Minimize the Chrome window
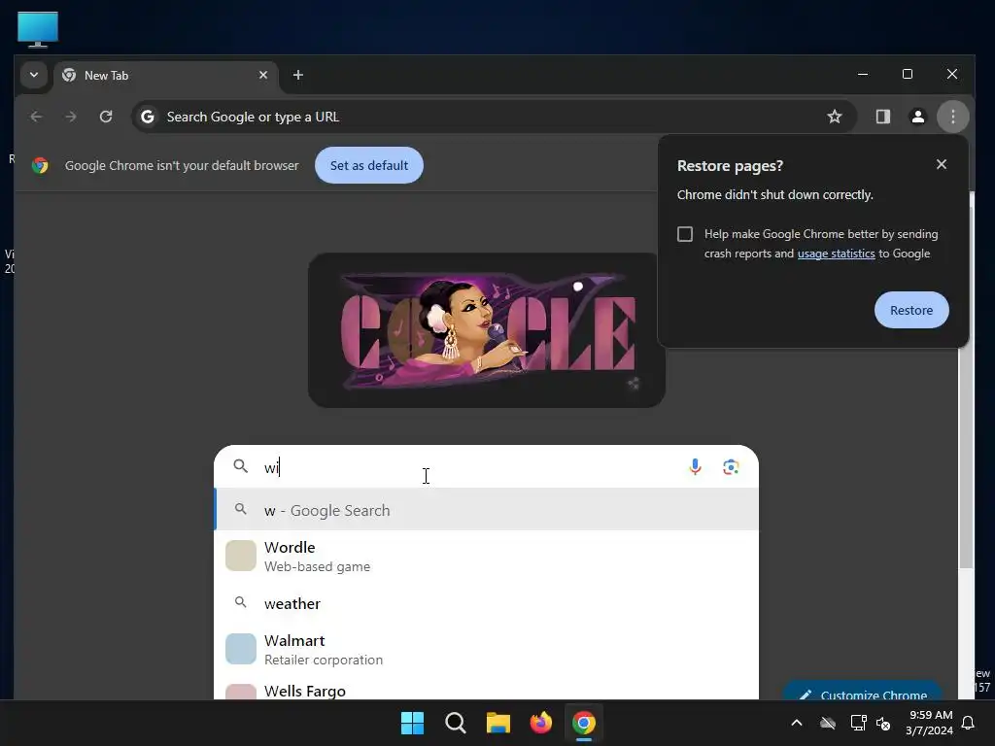995x746 pixels. click(x=863, y=74)
